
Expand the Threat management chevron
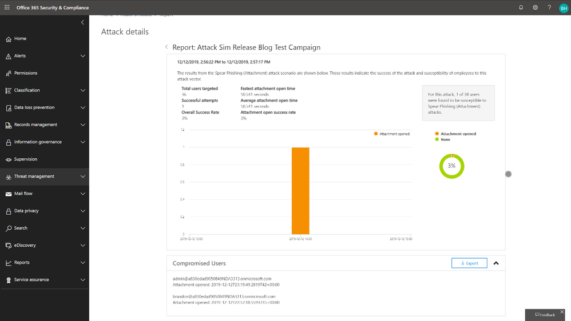[82, 176]
